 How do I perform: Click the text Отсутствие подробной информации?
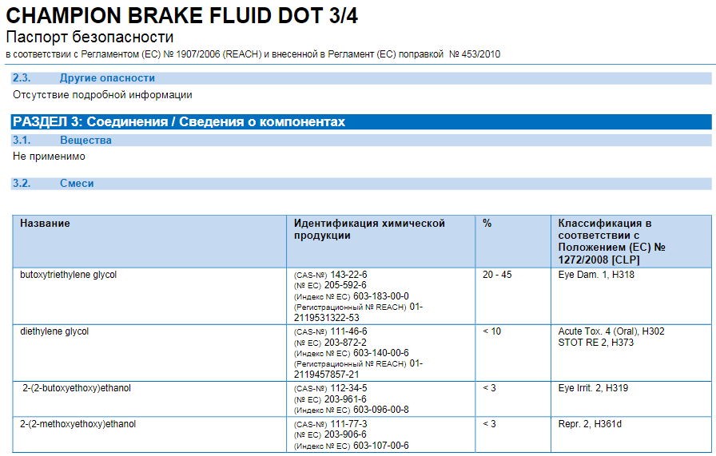[102, 95]
